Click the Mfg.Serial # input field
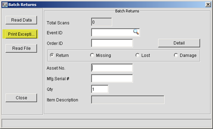The image size is (213, 129). click(x=112, y=78)
